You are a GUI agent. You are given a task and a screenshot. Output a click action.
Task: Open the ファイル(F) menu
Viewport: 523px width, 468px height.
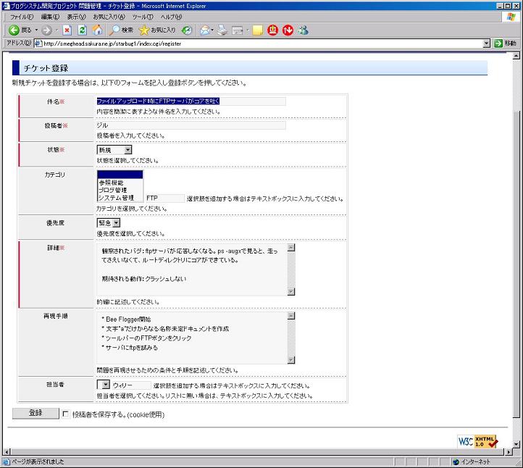coord(22,17)
